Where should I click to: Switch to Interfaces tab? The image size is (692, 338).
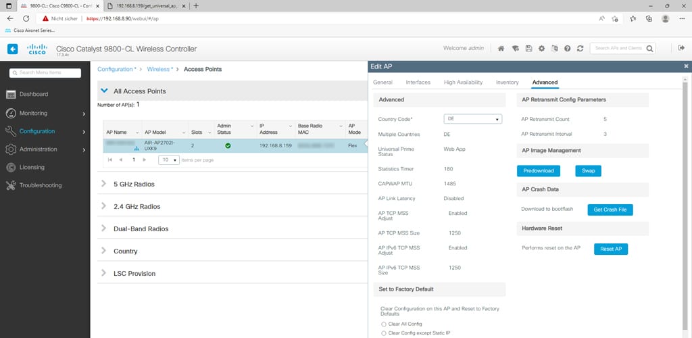coord(418,82)
